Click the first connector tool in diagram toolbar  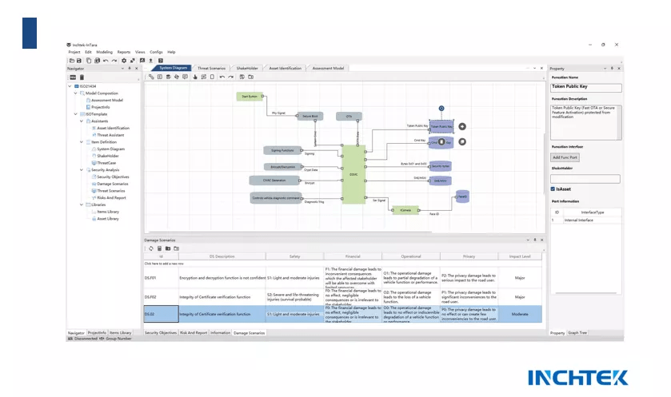point(151,77)
